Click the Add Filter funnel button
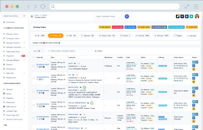Image resolution: width=203 pixels, height=130 pixels. (x=192, y=36)
